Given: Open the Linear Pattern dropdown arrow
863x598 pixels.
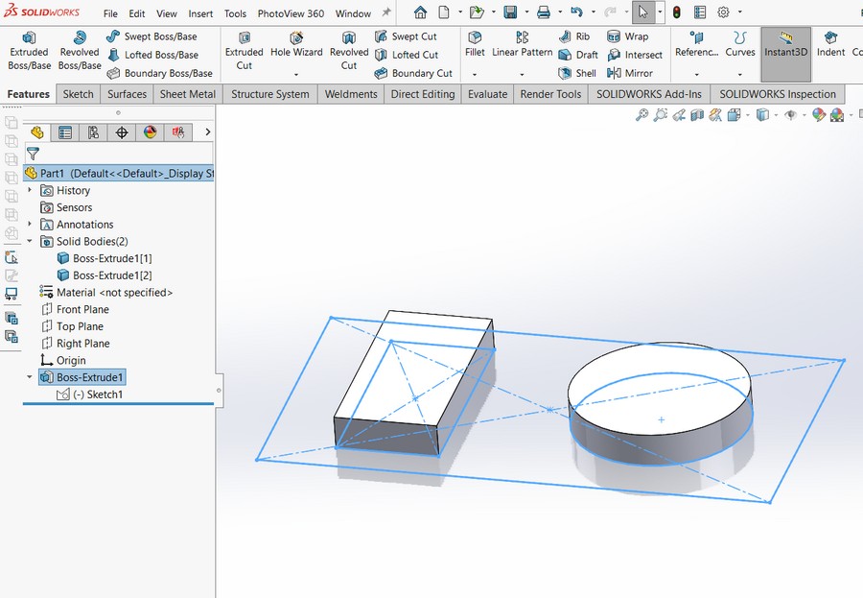Looking at the screenshot, I should tap(522, 75).
